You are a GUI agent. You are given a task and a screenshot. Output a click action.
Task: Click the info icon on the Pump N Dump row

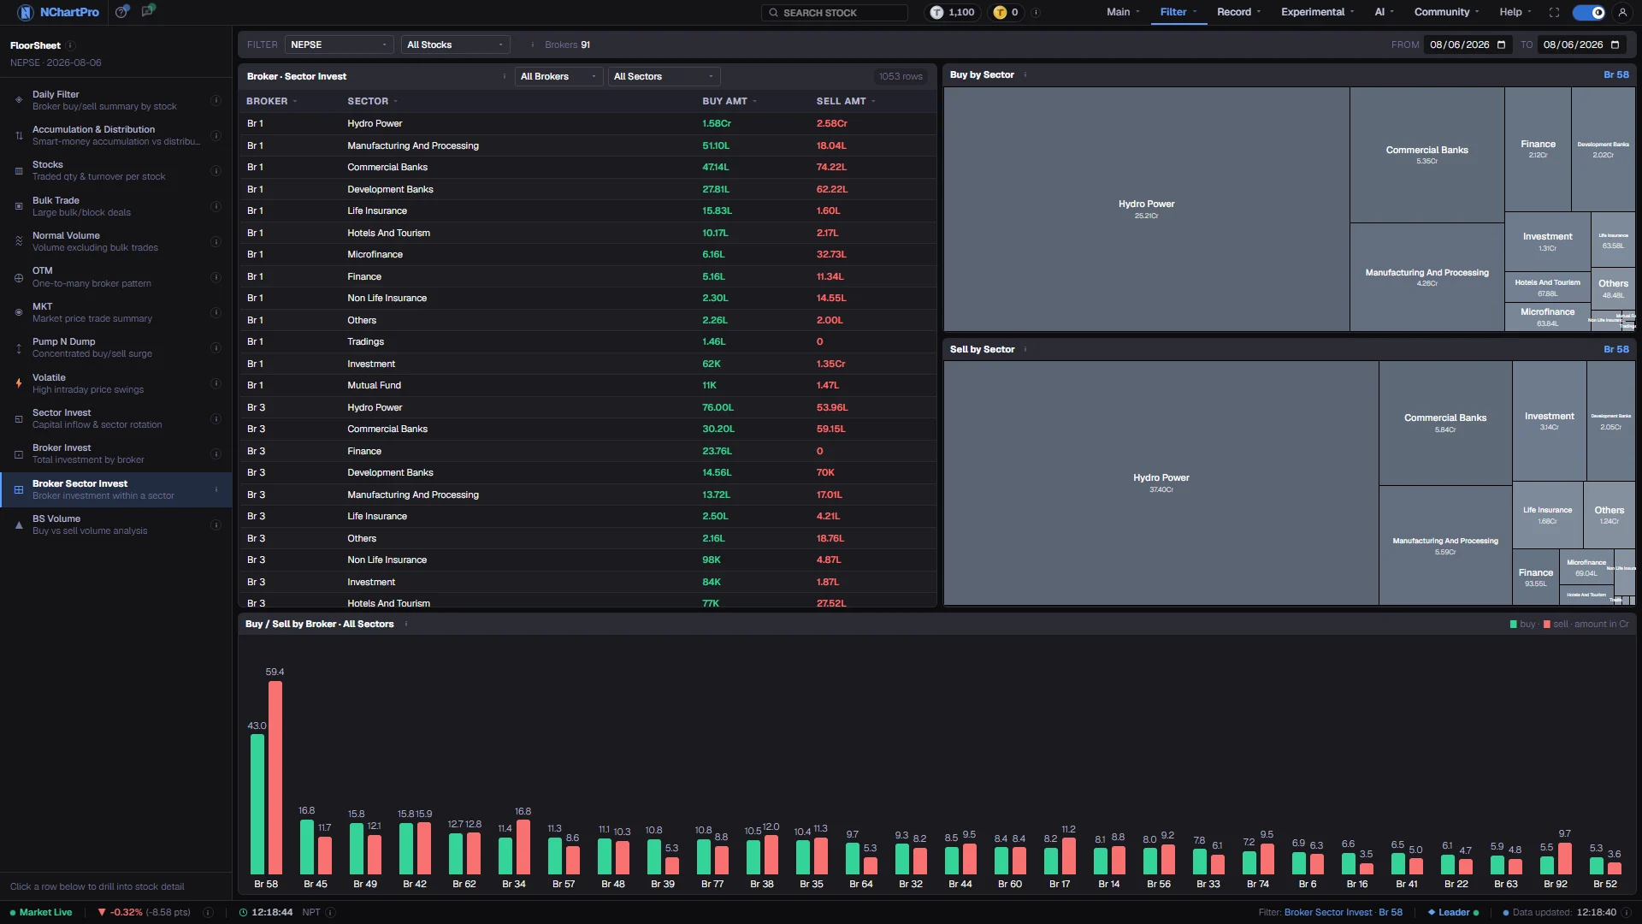(x=216, y=347)
